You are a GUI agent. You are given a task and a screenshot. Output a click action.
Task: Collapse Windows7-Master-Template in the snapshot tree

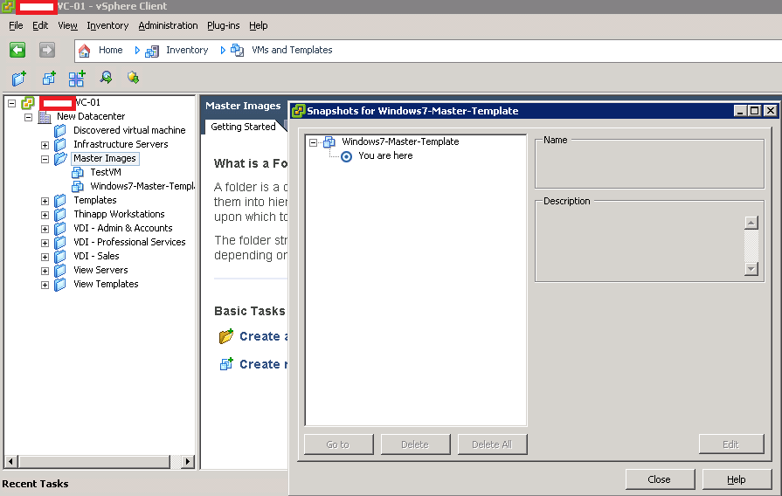tap(313, 142)
